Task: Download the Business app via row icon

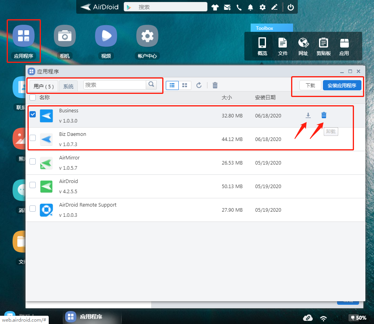Action: (308, 115)
